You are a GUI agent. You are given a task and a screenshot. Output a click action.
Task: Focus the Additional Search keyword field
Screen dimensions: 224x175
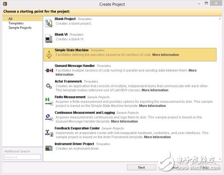(22, 157)
